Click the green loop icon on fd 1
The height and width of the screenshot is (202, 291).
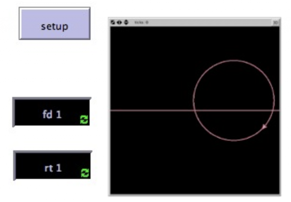tap(84, 120)
